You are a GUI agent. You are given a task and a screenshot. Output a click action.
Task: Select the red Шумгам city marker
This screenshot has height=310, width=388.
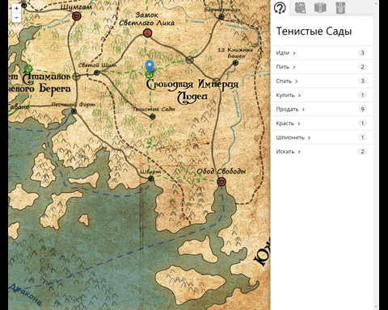click(x=77, y=16)
